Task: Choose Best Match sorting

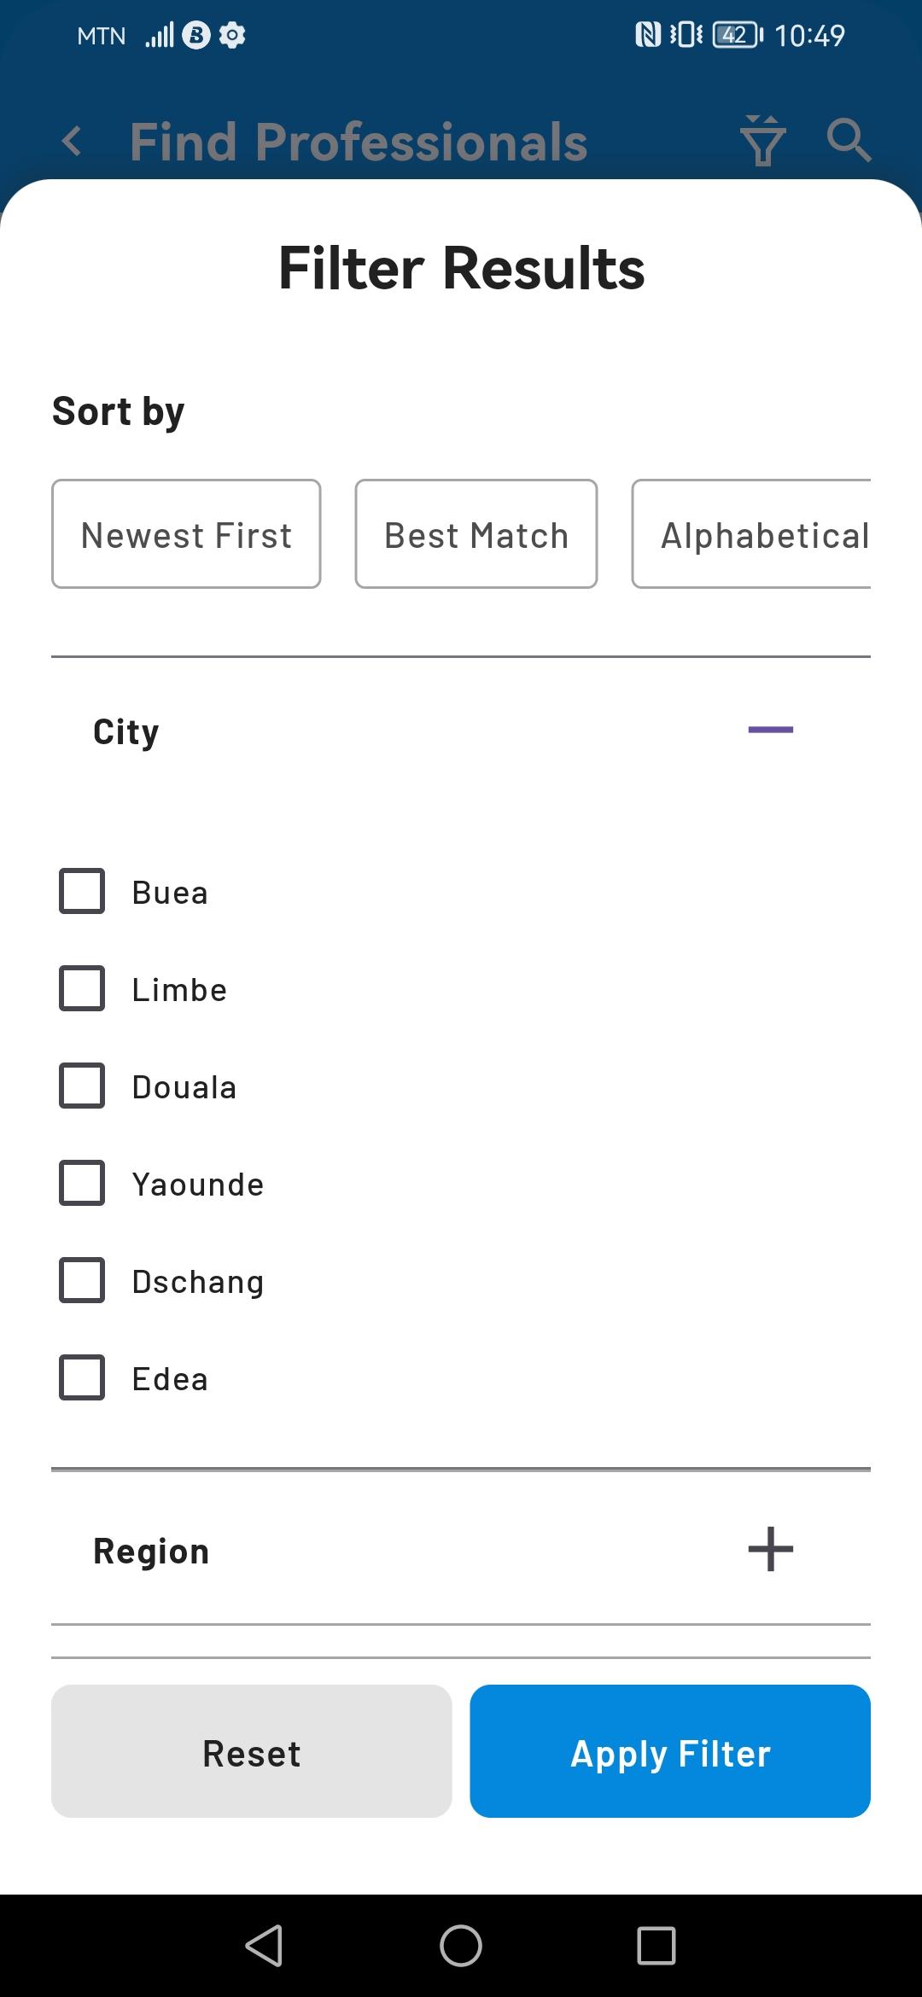Action: 476,534
